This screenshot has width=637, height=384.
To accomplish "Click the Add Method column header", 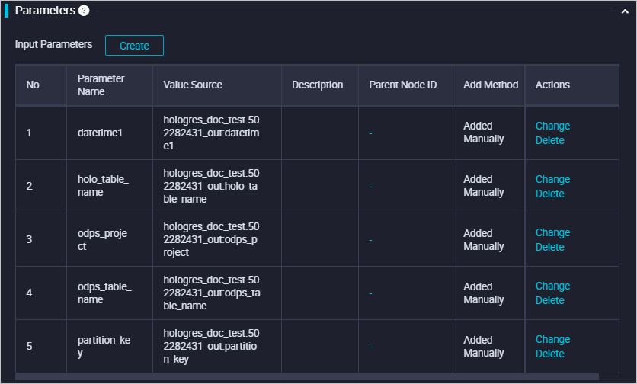I will coord(490,85).
